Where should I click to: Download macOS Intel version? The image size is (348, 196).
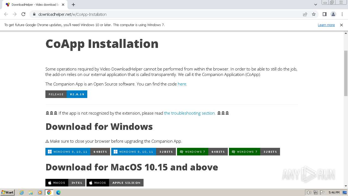coord(65,183)
